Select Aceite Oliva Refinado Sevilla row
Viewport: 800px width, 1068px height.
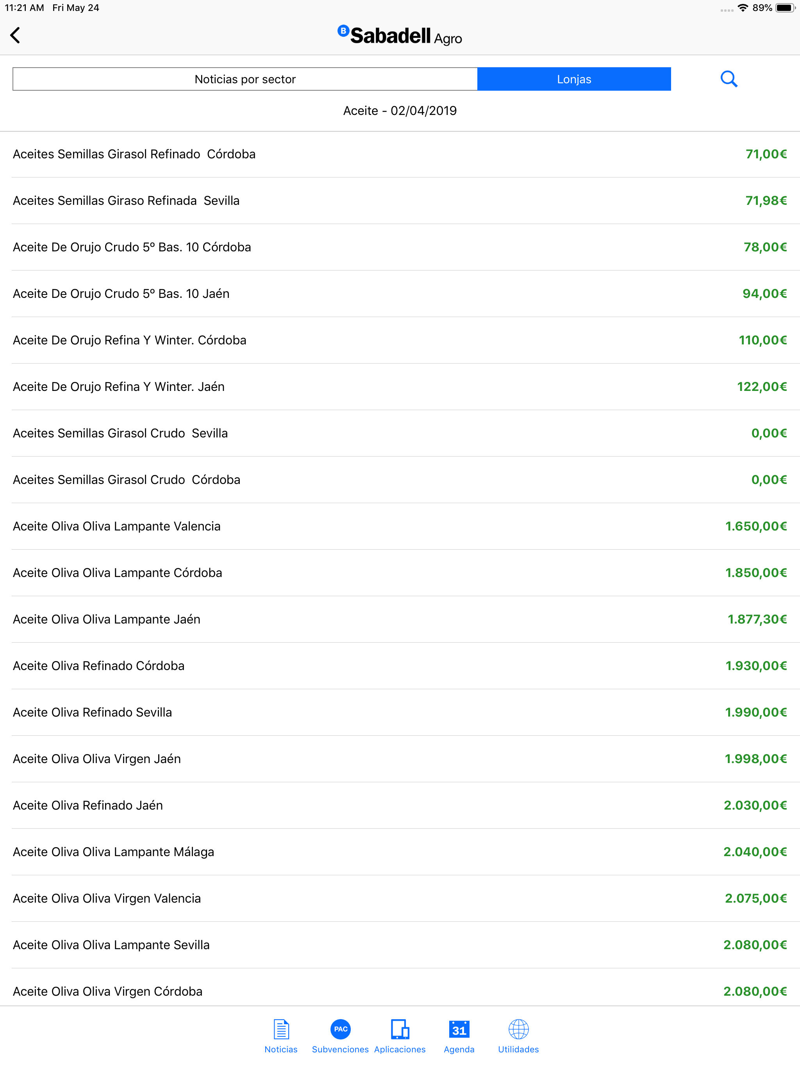pos(400,713)
